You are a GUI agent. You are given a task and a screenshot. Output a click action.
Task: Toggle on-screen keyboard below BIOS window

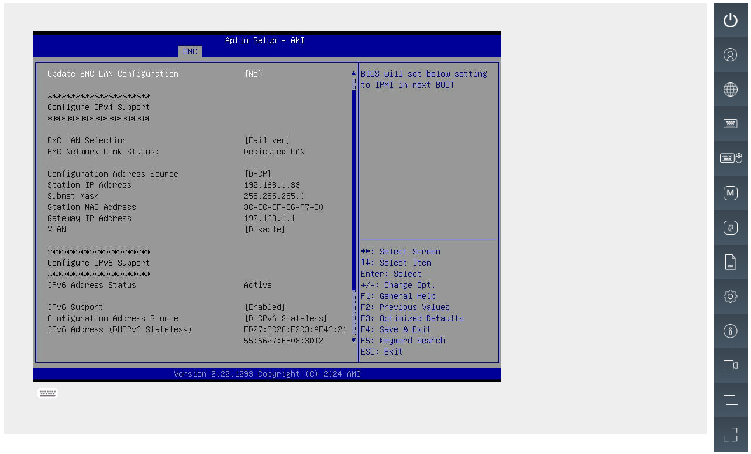click(x=47, y=394)
